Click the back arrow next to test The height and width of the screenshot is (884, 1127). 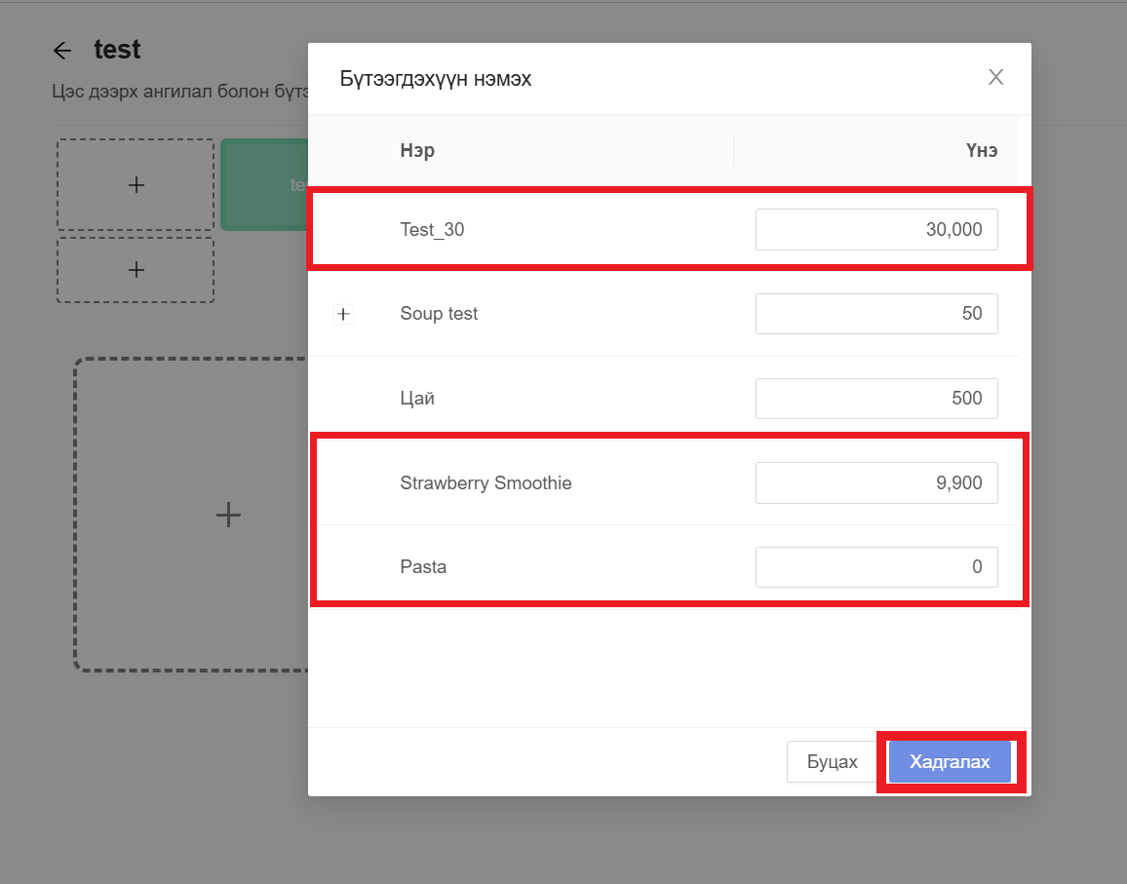pyautogui.click(x=62, y=51)
